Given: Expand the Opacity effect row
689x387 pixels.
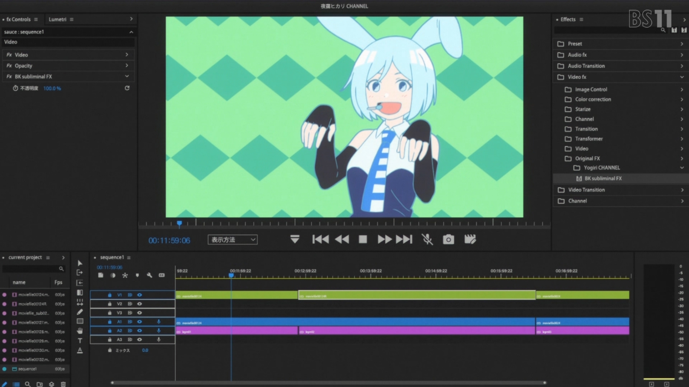Looking at the screenshot, I should [x=127, y=65].
